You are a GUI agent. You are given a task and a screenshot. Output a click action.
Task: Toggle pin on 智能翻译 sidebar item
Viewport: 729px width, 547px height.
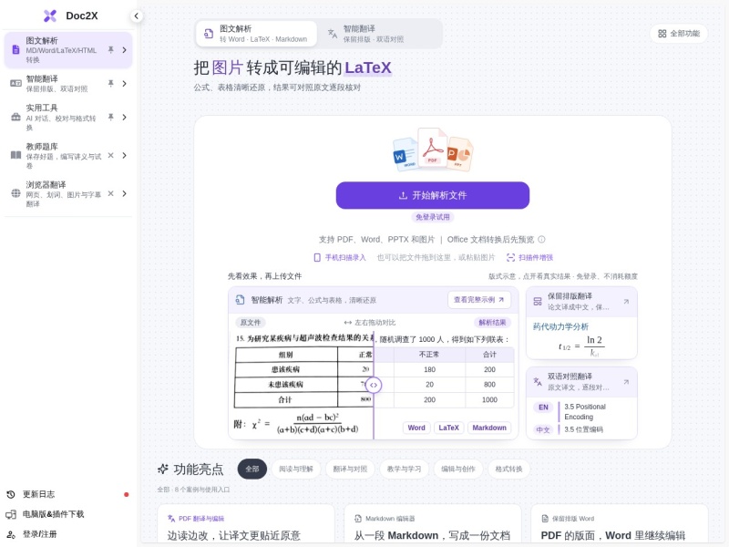pyautogui.click(x=110, y=83)
